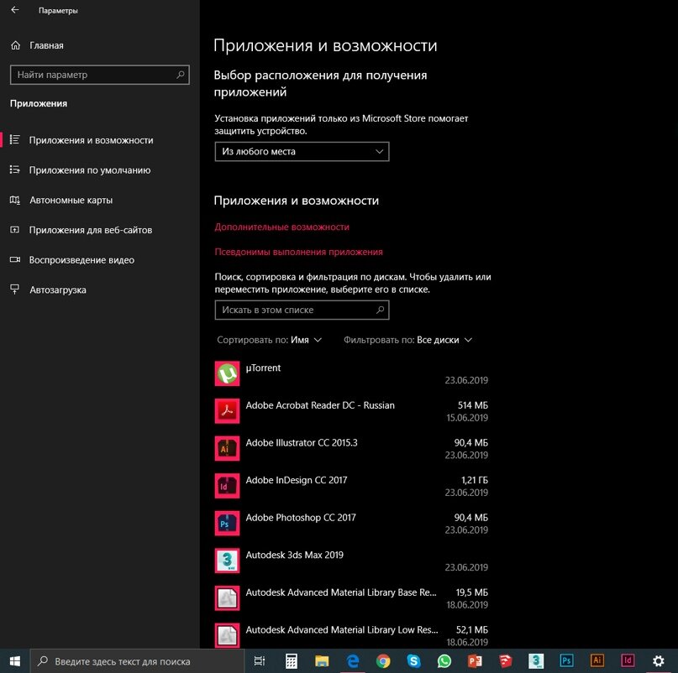Open WhatsApp from the taskbar
The width and height of the screenshot is (678, 673).
[444, 661]
